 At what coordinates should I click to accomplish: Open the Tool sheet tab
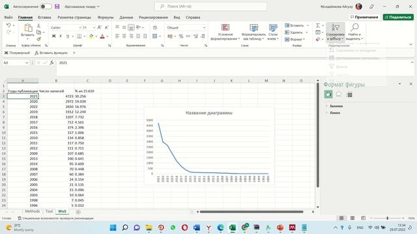(x=50, y=211)
